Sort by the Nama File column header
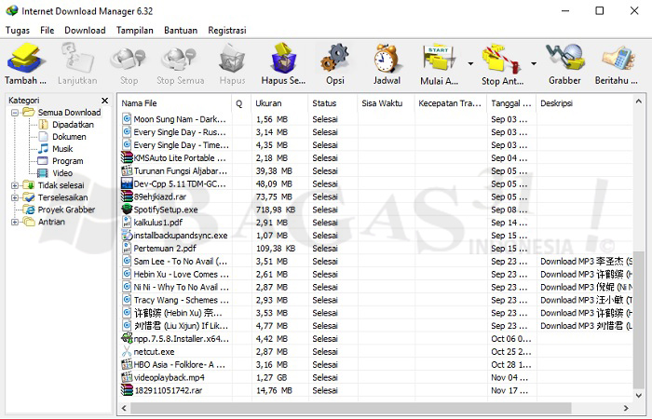The image size is (652, 420). click(175, 103)
